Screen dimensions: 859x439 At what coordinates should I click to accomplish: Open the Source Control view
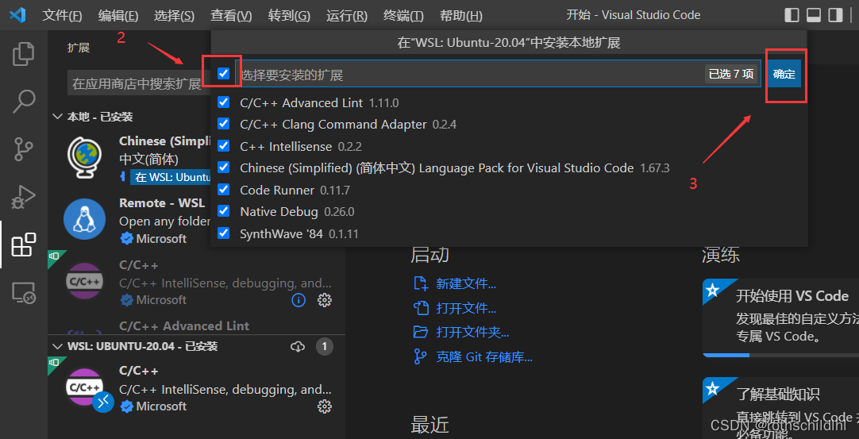click(x=24, y=149)
